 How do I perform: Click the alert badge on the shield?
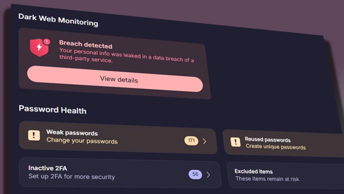pyautogui.click(x=47, y=41)
